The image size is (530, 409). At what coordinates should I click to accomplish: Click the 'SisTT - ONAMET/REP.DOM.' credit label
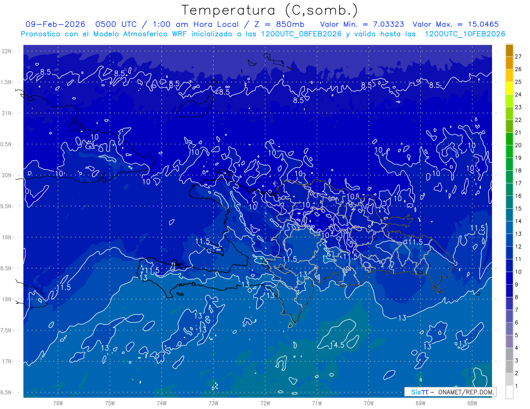450,392
